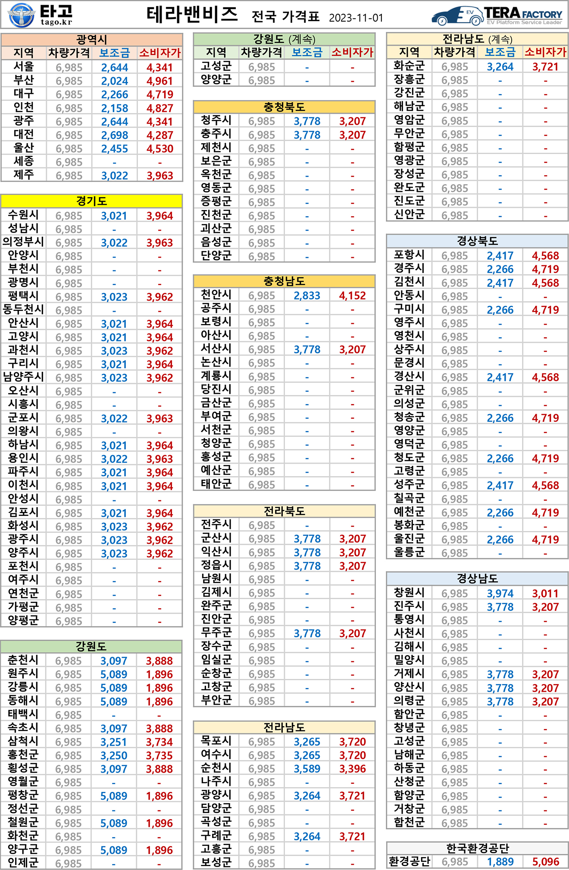Click 대구 consumer price 4,719

click(x=160, y=94)
